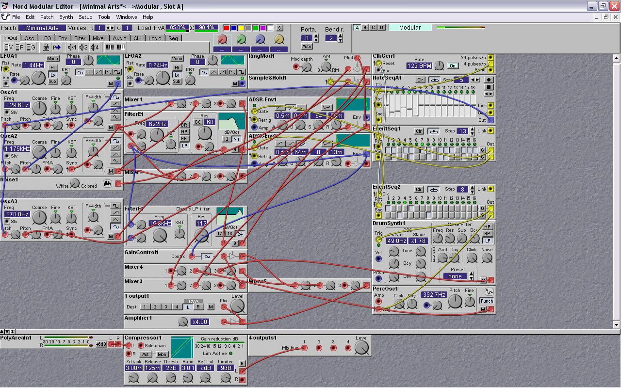Image resolution: width=621 pixels, height=388 pixels.
Task: Open the Tools menu
Action: (x=104, y=17)
